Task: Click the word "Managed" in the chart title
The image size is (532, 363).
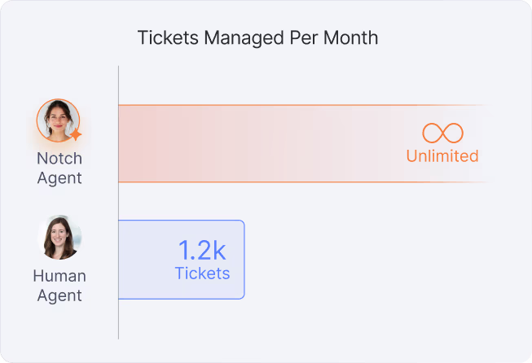Action: click(x=232, y=38)
